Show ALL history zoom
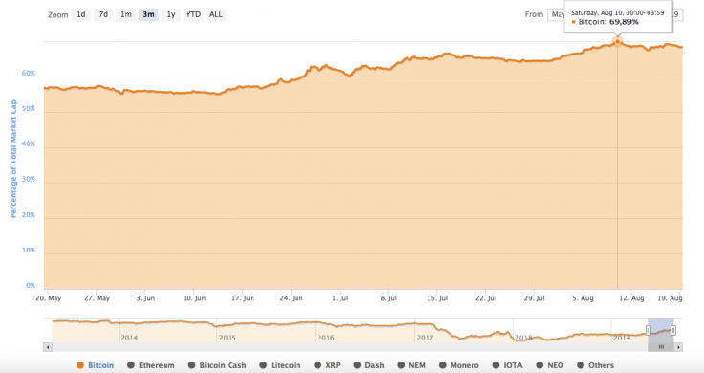 [216, 14]
